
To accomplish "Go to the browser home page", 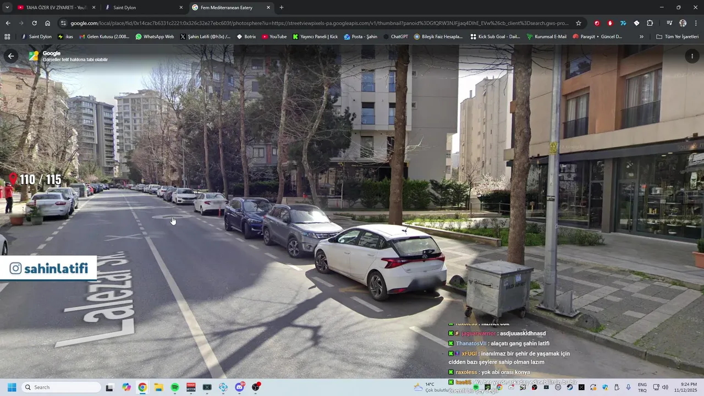I will pyautogui.click(x=47, y=23).
